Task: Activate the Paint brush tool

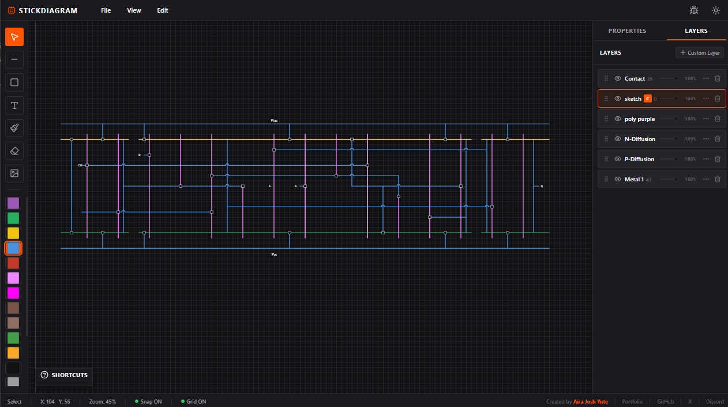Action: coord(14,128)
